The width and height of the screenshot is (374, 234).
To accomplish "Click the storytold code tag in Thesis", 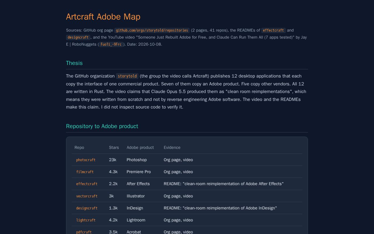I will pos(127,76).
